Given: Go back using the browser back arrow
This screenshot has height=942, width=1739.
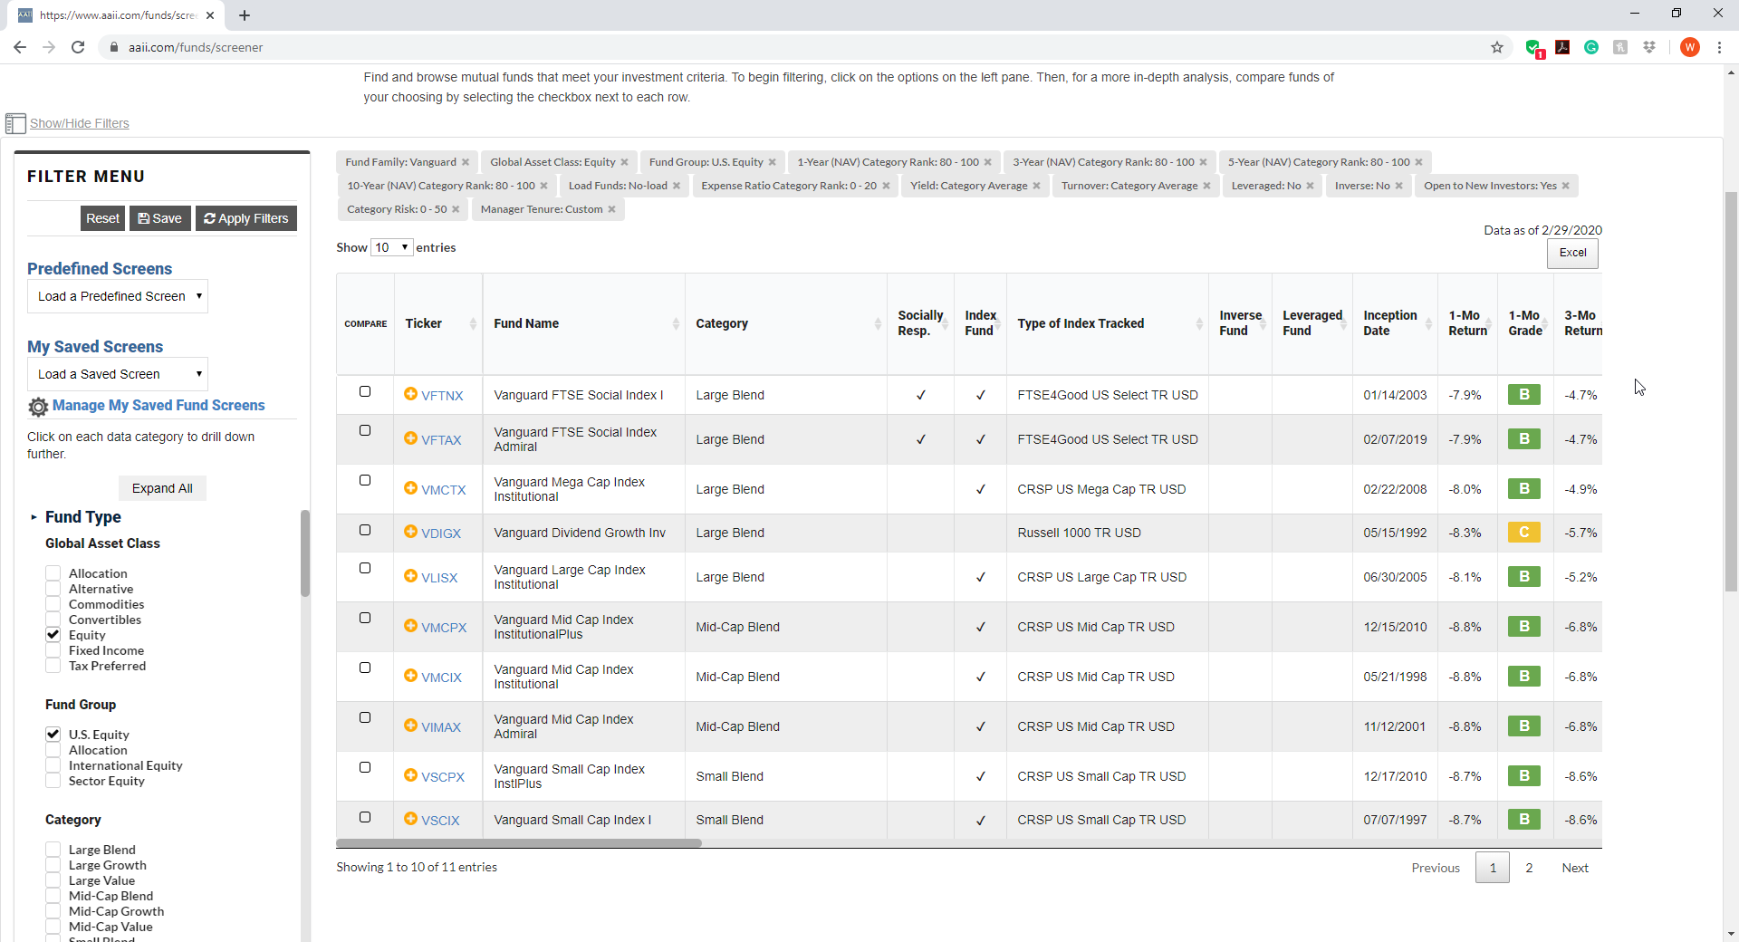Looking at the screenshot, I should point(20,47).
